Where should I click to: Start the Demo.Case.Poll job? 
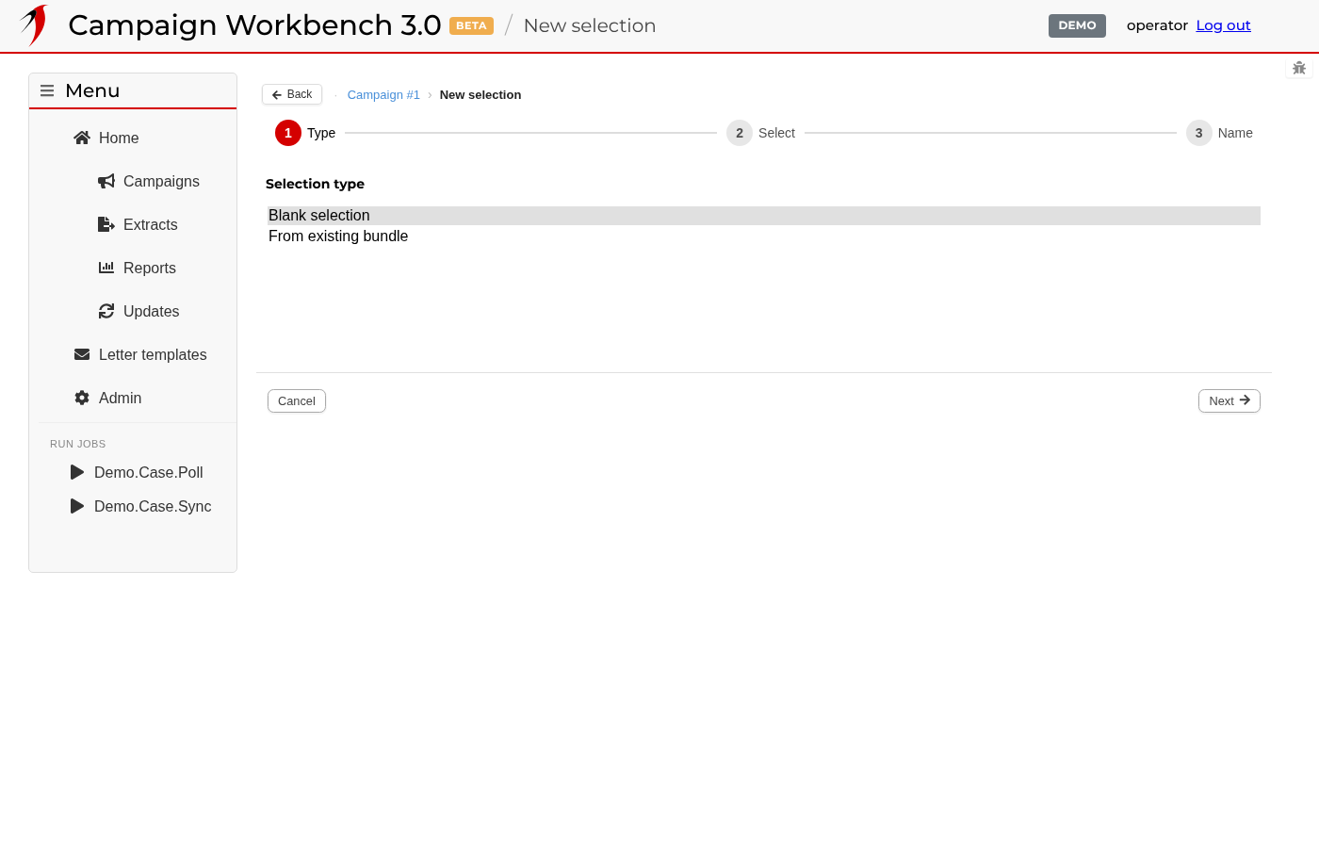coord(149,472)
